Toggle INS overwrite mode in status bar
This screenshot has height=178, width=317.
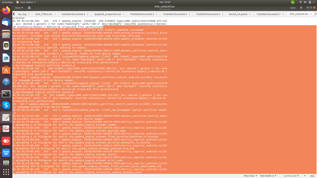pos(312,176)
